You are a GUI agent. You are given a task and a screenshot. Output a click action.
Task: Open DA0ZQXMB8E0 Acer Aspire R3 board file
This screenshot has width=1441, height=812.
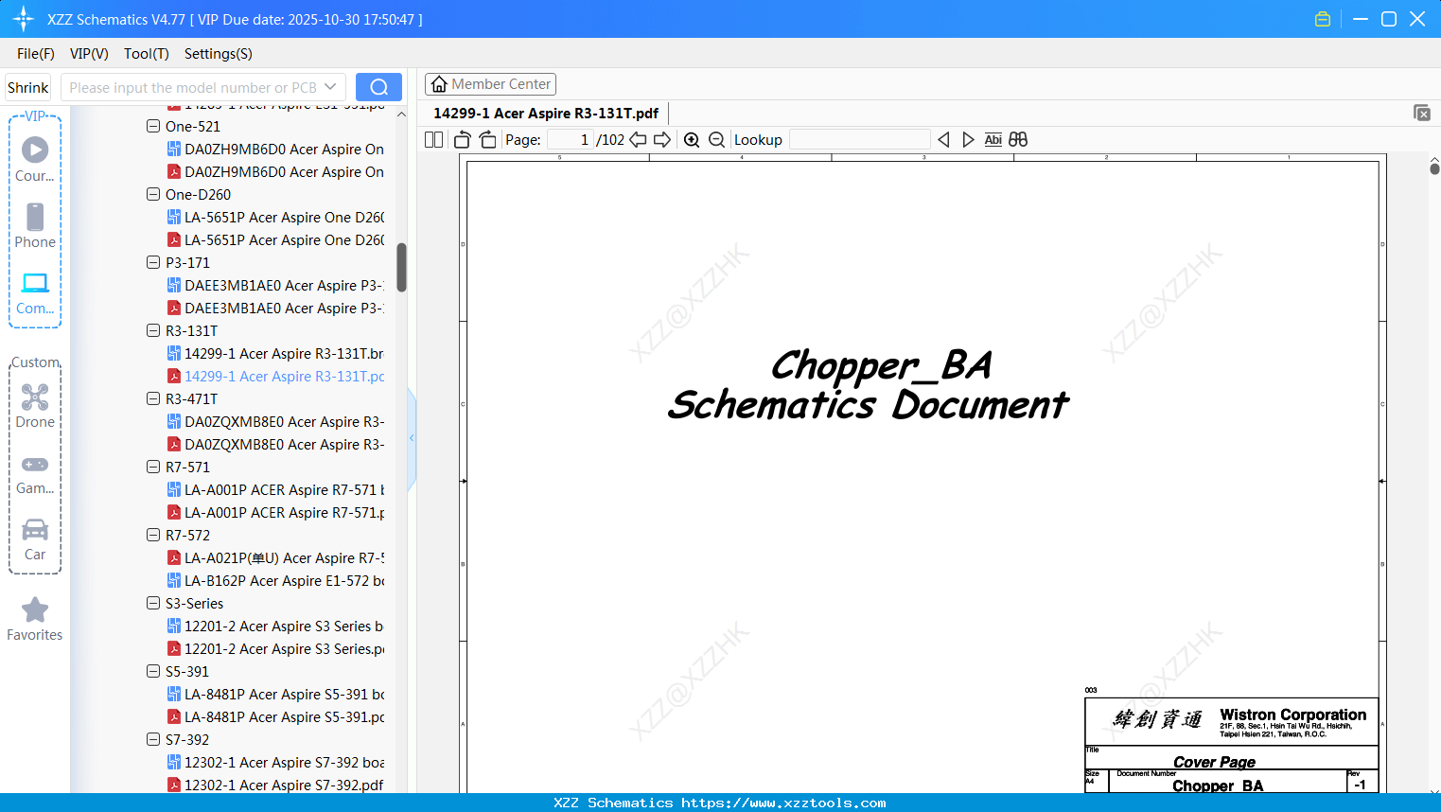point(276,421)
